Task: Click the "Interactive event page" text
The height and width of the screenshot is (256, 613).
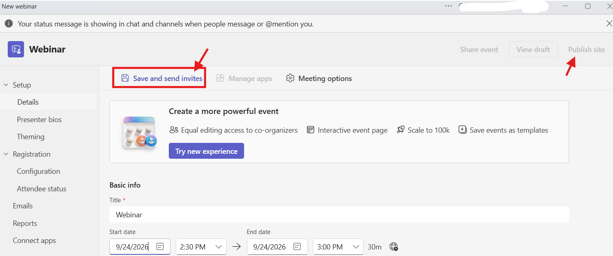Action: [353, 130]
